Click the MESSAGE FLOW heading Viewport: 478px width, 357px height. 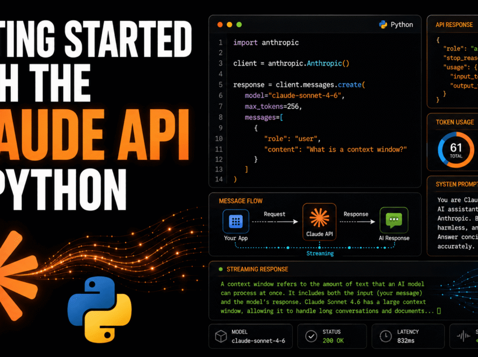point(241,201)
